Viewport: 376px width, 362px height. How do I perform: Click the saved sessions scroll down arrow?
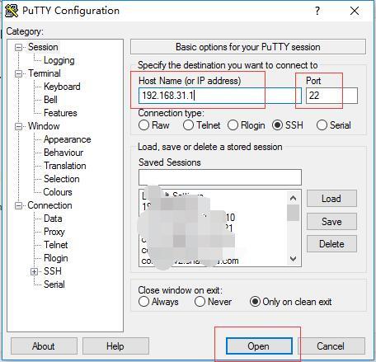293,259
